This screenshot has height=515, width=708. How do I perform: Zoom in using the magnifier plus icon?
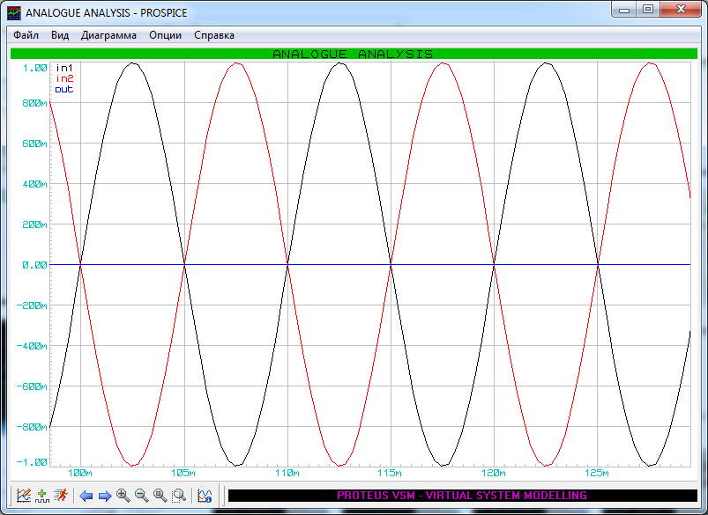[x=123, y=496]
